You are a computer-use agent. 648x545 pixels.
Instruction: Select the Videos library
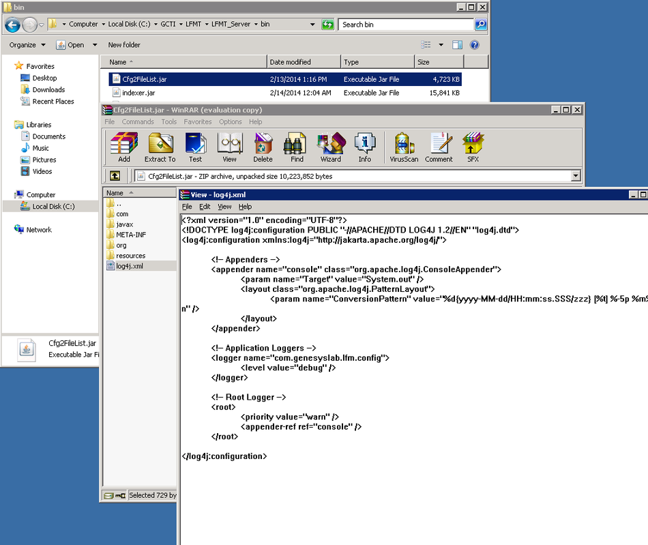coord(42,171)
